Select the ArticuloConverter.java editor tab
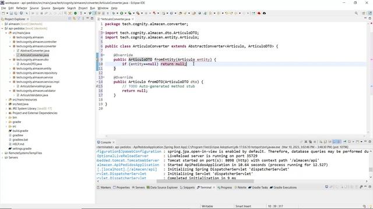373x209 pixels. [115, 19]
